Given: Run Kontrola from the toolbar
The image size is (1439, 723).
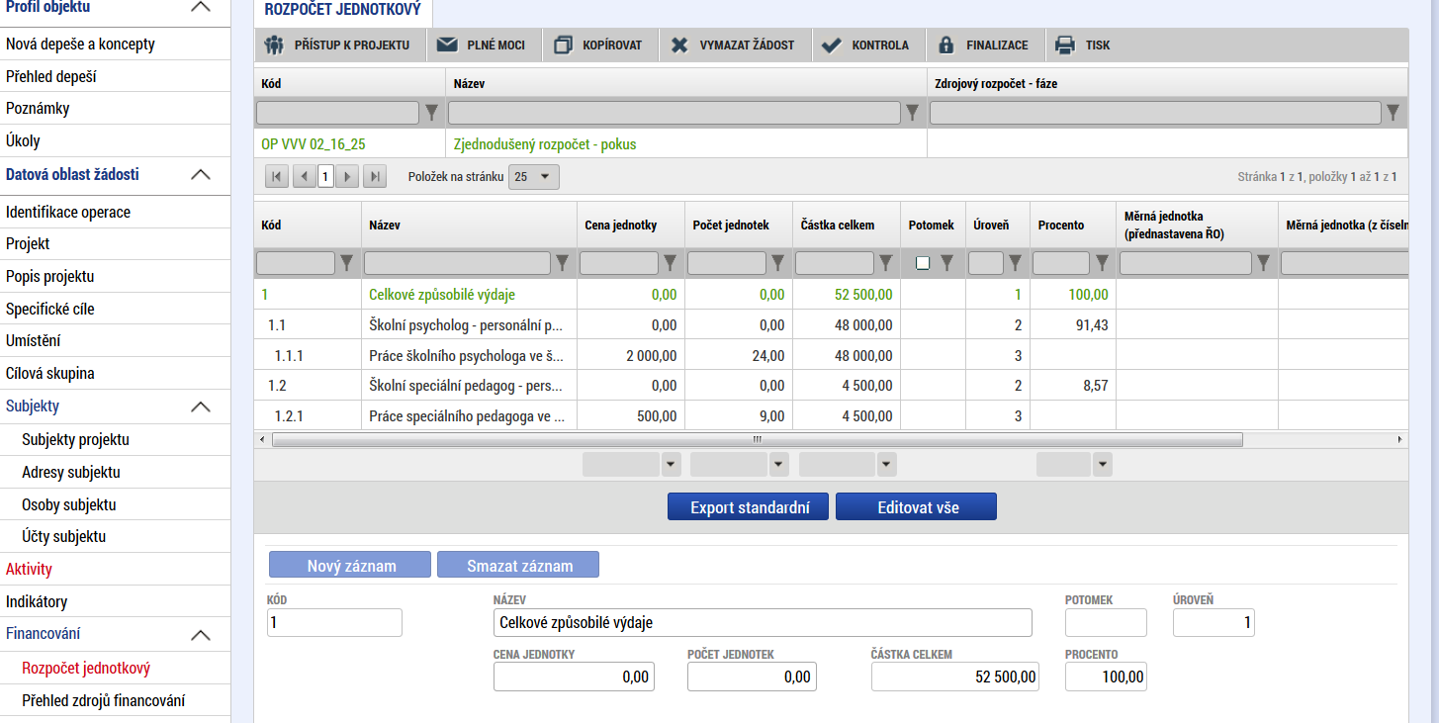Looking at the screenshot, I should tap(866, 45).
